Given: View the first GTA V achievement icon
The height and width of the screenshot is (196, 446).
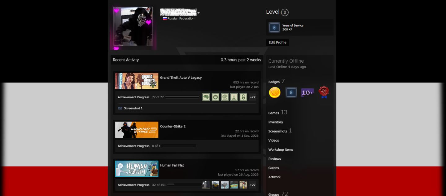Looking at the screenshot, I should [x=206, y=97].
